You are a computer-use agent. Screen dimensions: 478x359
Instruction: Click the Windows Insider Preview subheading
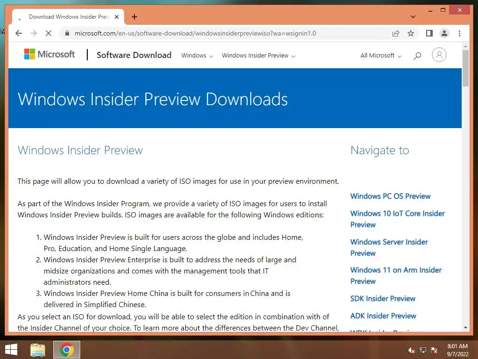[x=80, y=150]
